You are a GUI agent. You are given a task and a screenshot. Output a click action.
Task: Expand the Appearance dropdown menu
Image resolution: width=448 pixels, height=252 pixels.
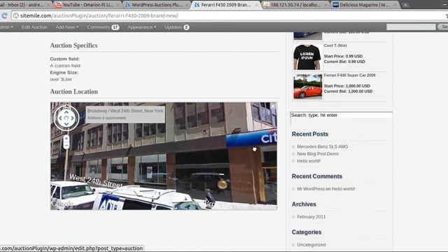141,27
